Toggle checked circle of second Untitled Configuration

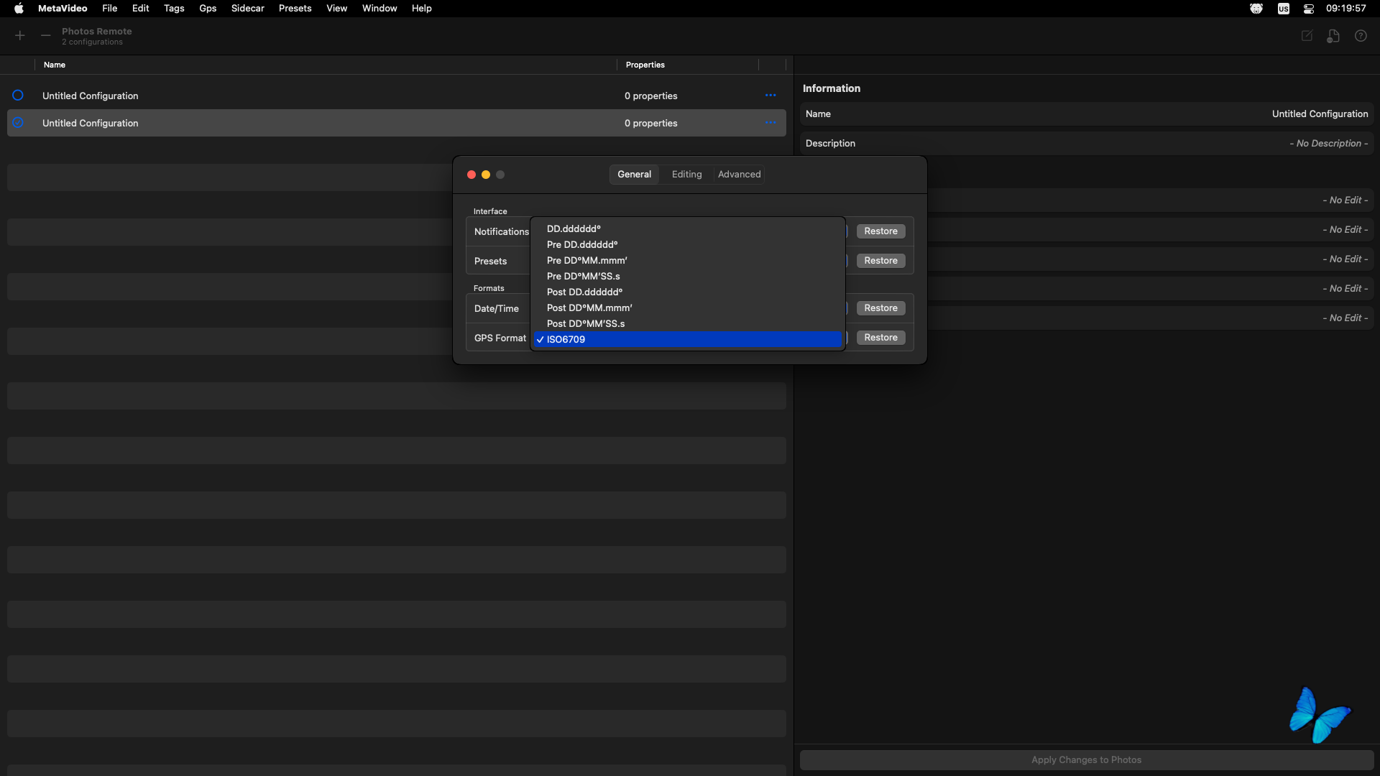18,123
